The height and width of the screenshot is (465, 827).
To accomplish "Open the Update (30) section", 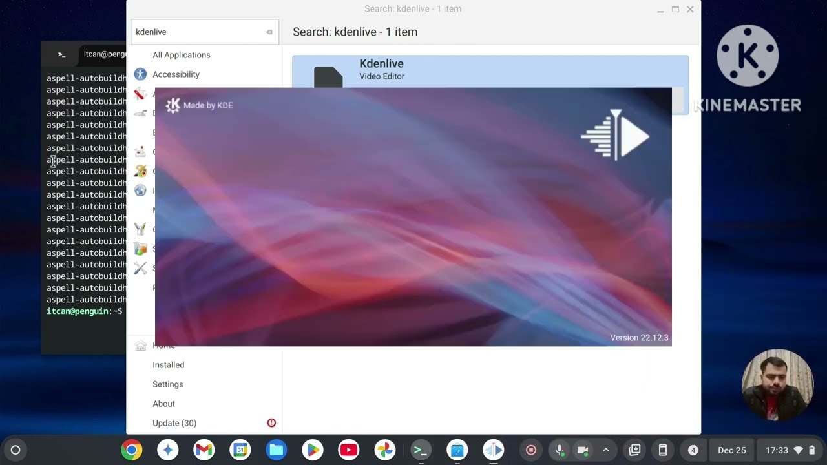I will tap(174, 423).
